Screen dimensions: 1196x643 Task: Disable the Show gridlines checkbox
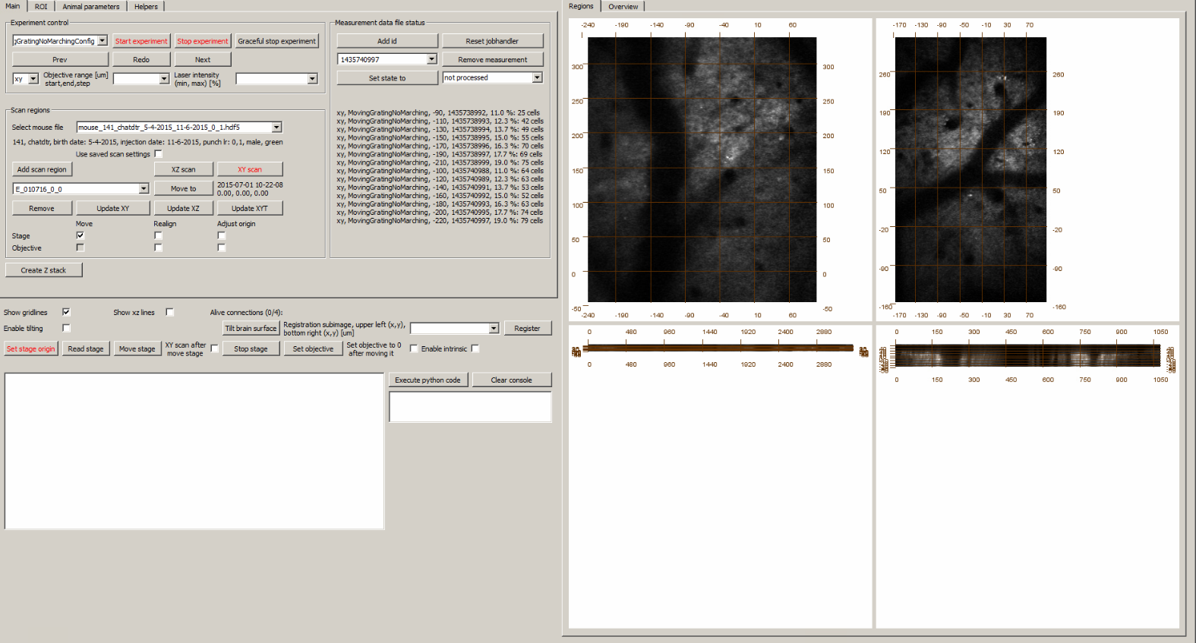66,312
